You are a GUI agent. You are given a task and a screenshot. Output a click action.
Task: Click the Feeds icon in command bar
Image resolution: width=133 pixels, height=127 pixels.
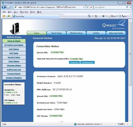pos(96,16)
